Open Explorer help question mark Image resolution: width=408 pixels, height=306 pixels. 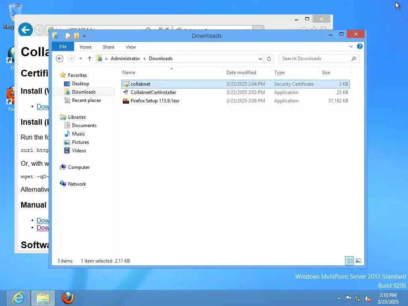click(360, 46)
